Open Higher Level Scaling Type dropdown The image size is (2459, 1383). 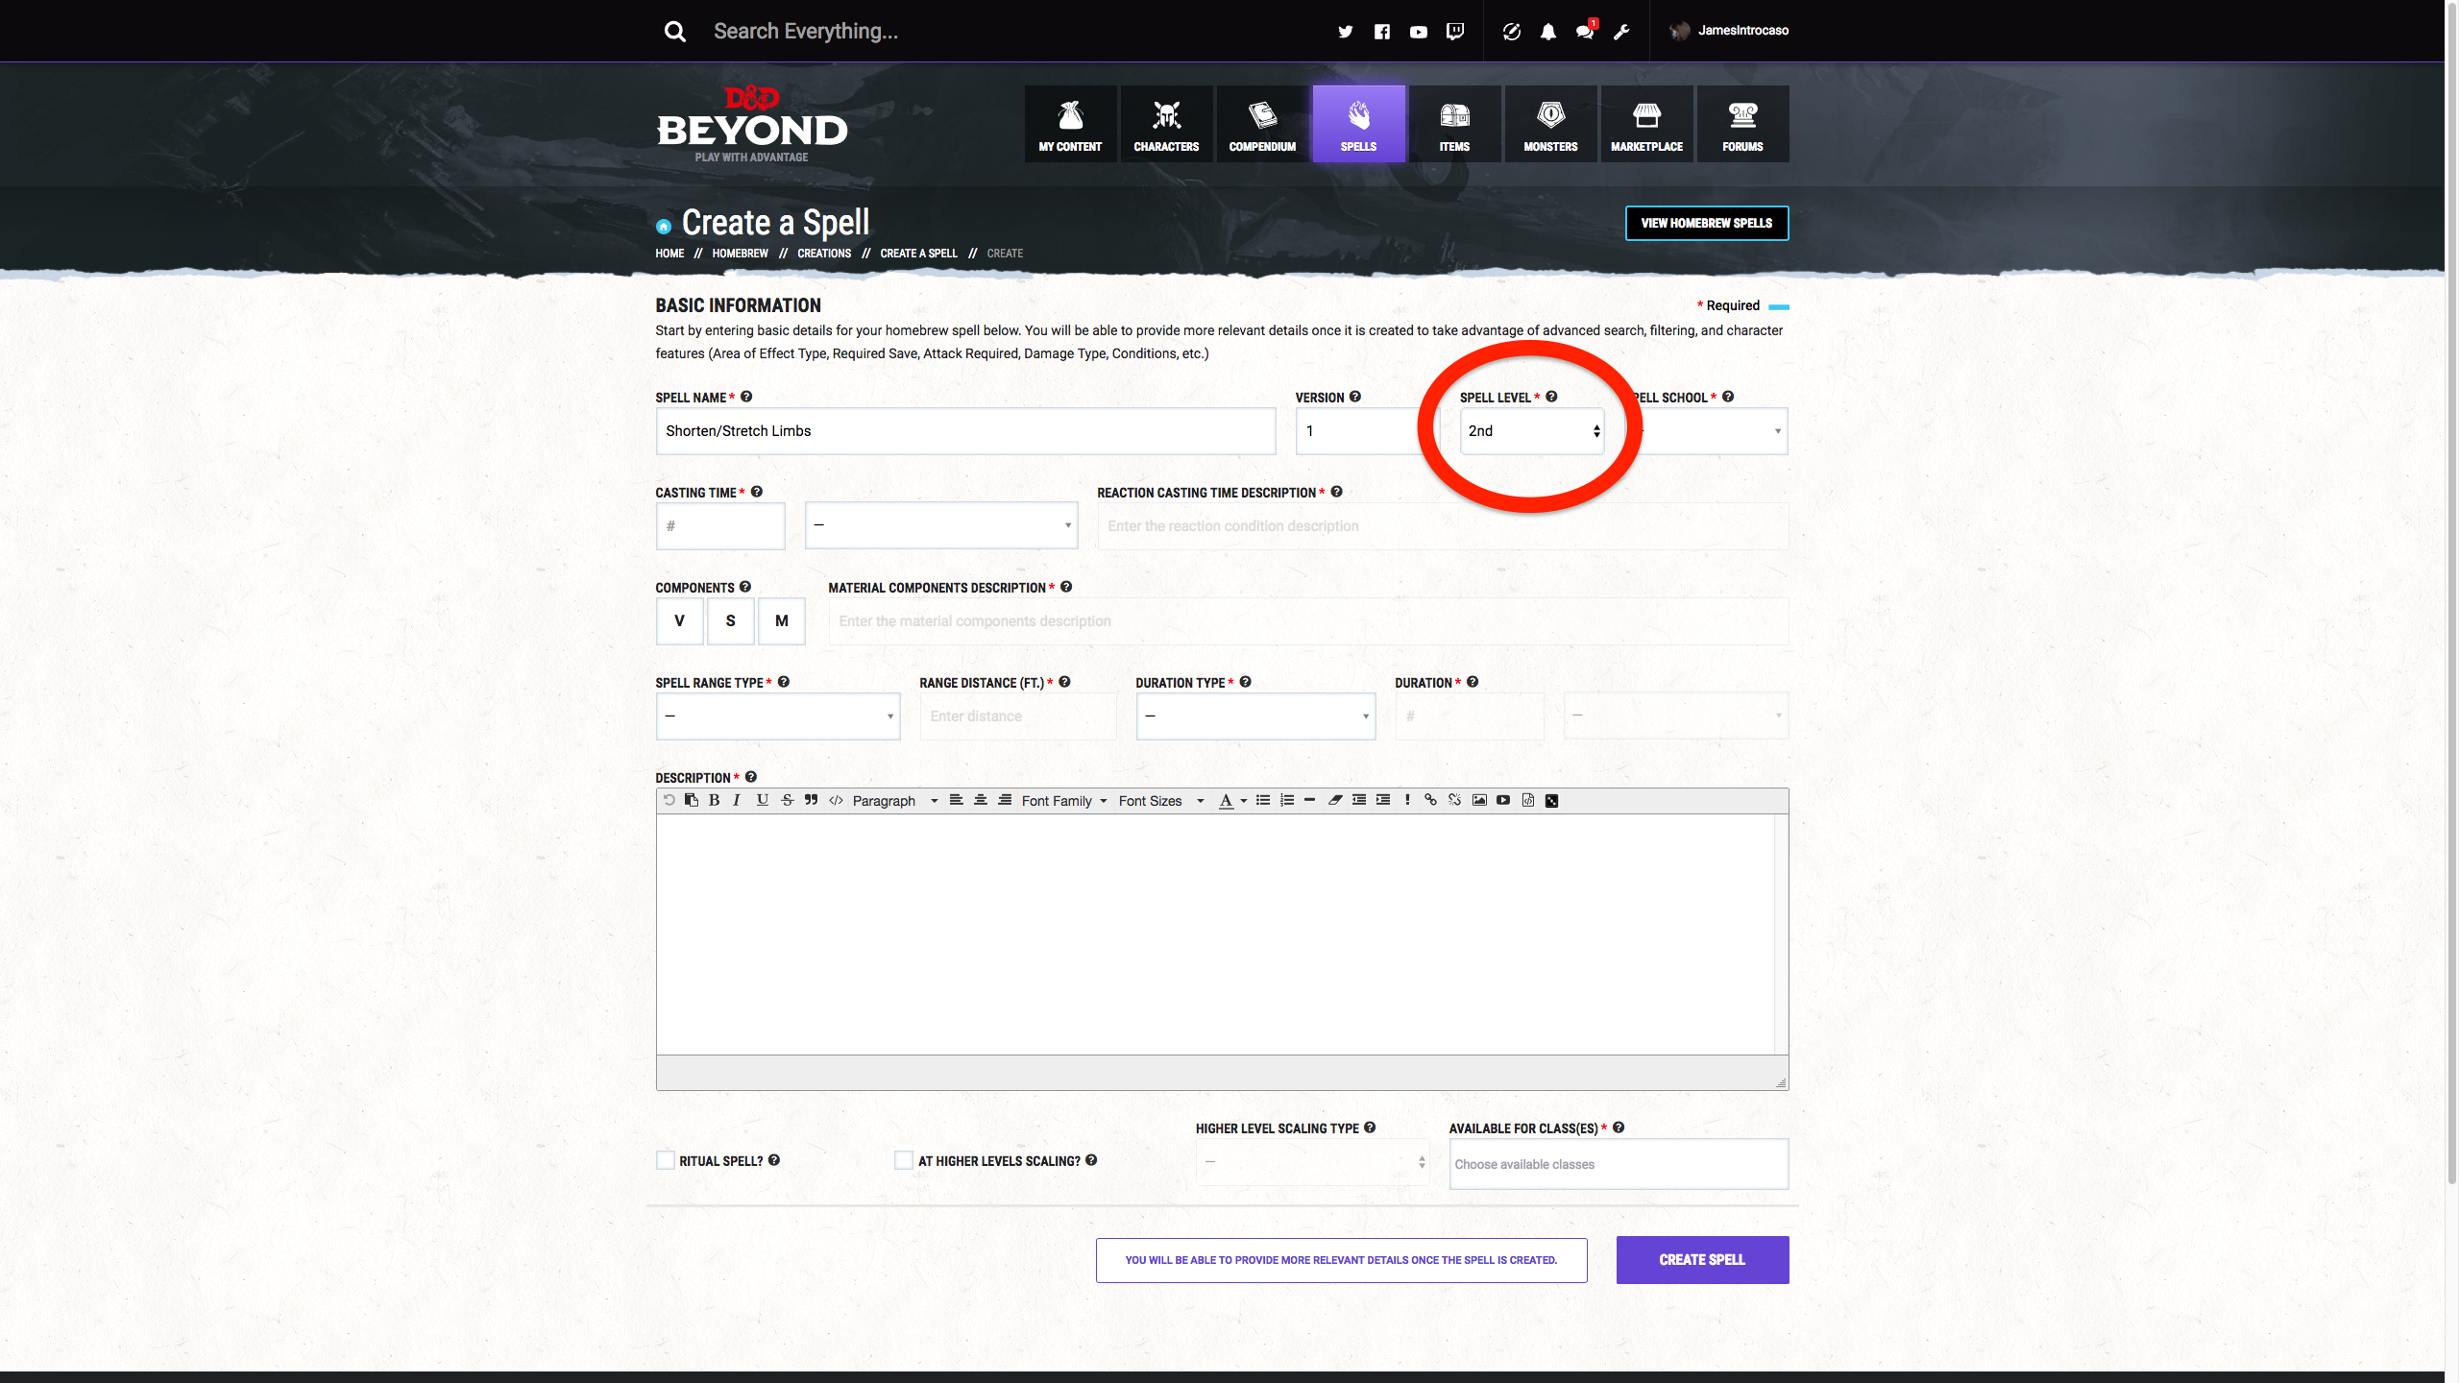click(x=1313, y=1162)
